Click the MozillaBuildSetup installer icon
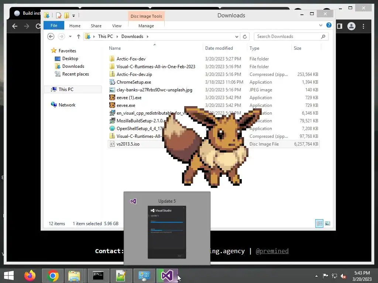The width and height of the screenshot is (378, 283). click(x=112, y=120)
